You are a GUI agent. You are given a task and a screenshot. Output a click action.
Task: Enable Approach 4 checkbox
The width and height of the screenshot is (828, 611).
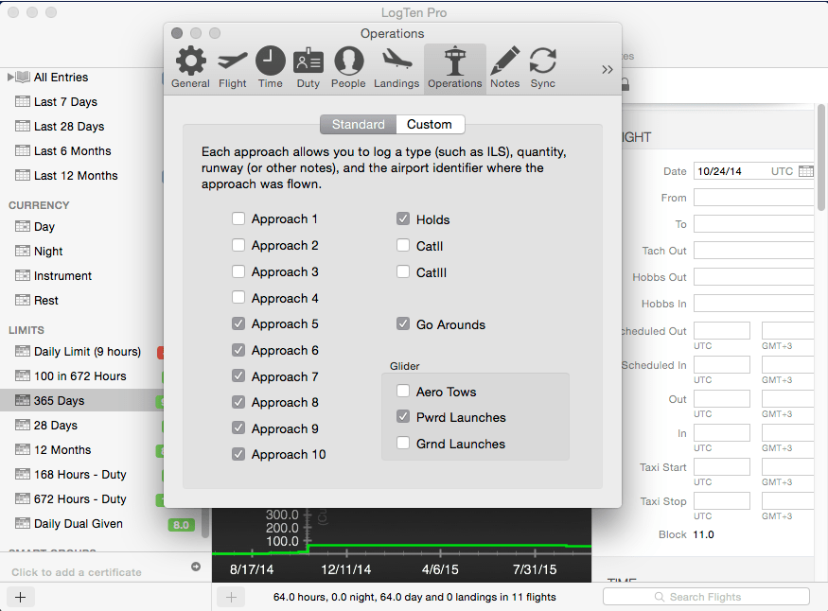(238, 298)
